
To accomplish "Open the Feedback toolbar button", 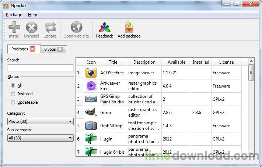I will 104,30.
